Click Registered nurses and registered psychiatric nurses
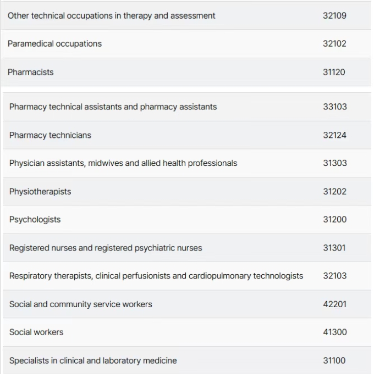Screen dimensions: 374x378 (x=106, y=248)
